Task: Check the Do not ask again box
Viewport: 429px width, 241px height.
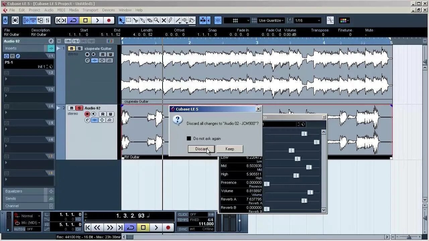Action: 189,139
